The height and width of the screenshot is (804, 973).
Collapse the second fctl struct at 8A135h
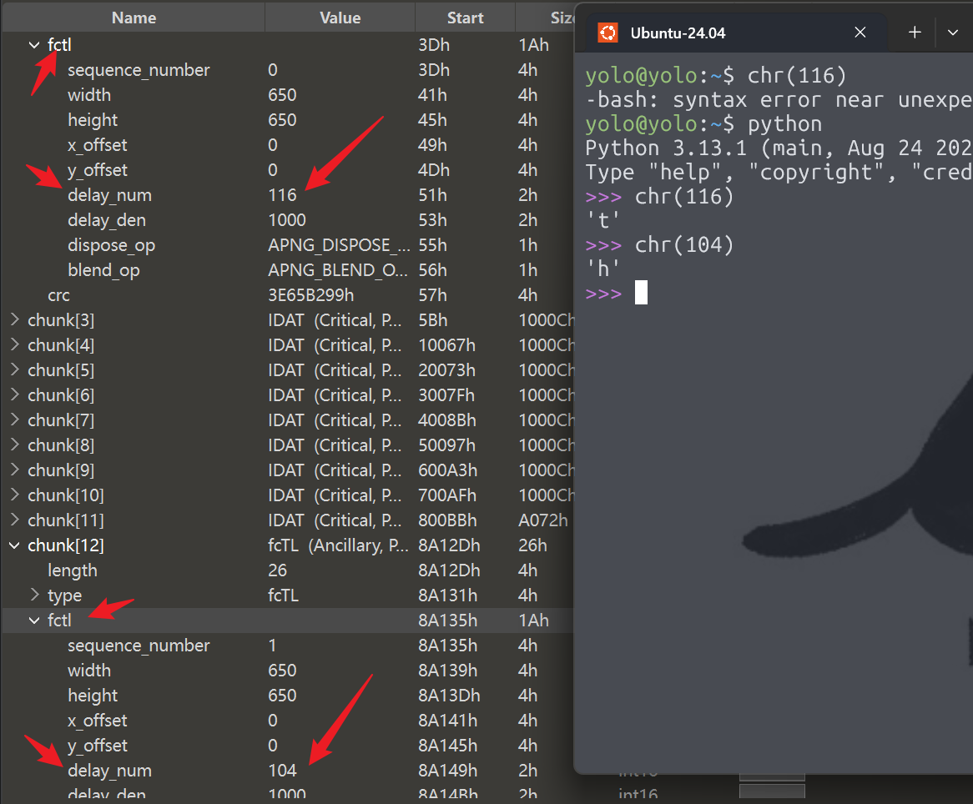pyautogui.click(x=34, y=621)
